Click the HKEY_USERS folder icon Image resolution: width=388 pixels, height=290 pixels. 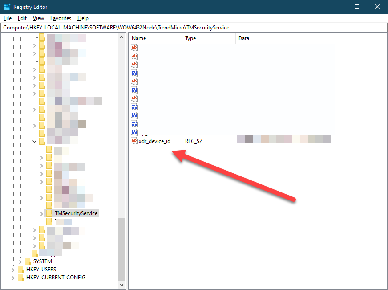(20, 270)
